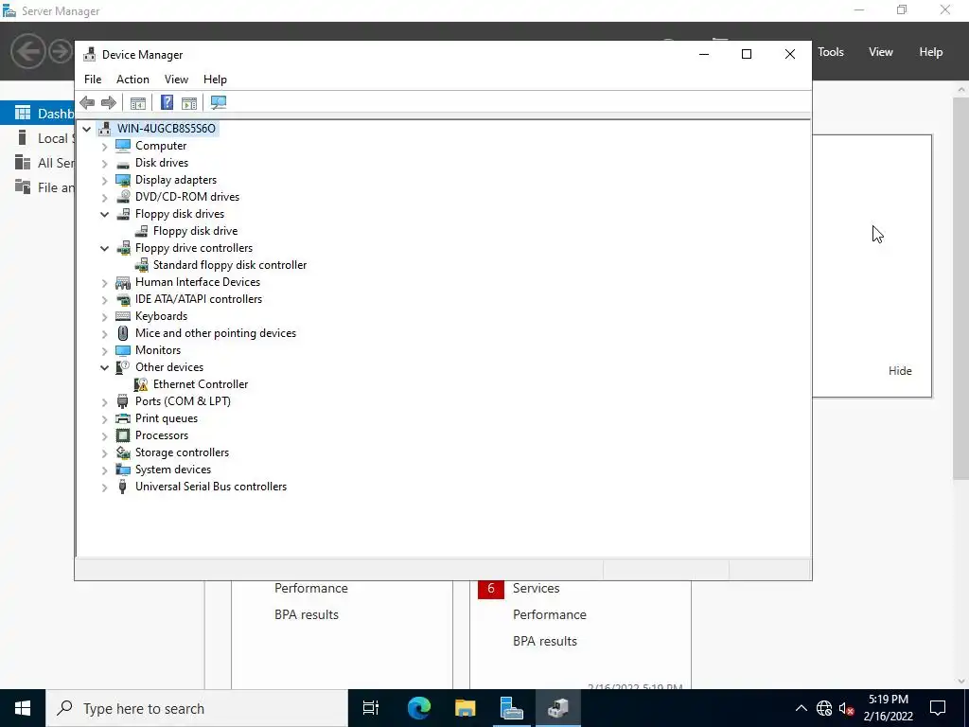969x727 pixels.
Task: Click the Type here to search box
Action: 197,708
